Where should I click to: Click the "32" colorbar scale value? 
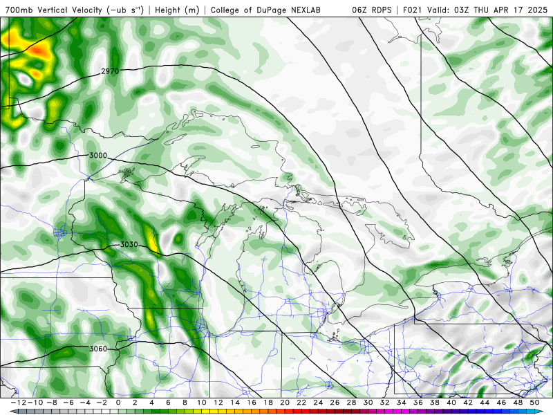point(385,403)
